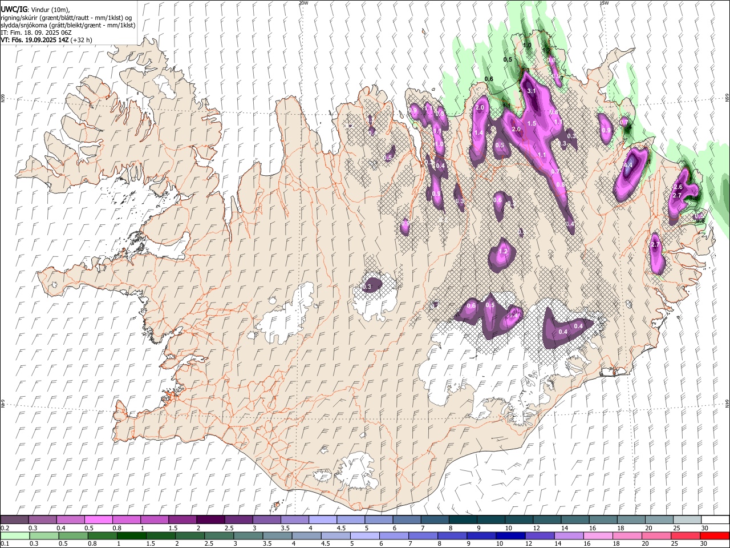Image resolution: width=730 pixels, height=548 pixels.
Task: Click the 'UWC/IG: Vindur (10m)' title line
Action: click(35, 9)
